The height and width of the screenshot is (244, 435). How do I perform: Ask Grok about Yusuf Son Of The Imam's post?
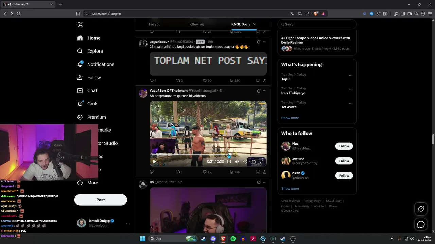pyautogui.click(x=259, y=91)
